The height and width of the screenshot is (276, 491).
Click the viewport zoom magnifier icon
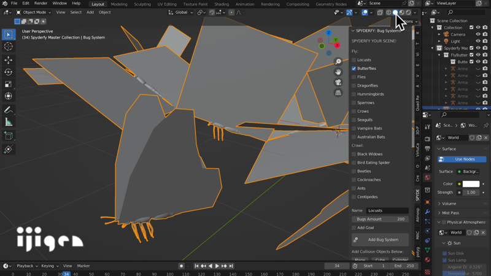[x=338, y=62]
